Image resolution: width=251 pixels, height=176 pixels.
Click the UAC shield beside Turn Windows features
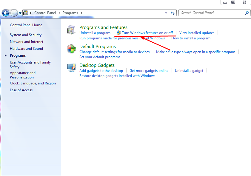click(x=118, y=33)
